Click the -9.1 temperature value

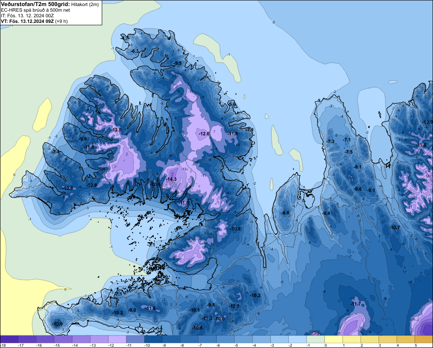[x=371, y=190]
